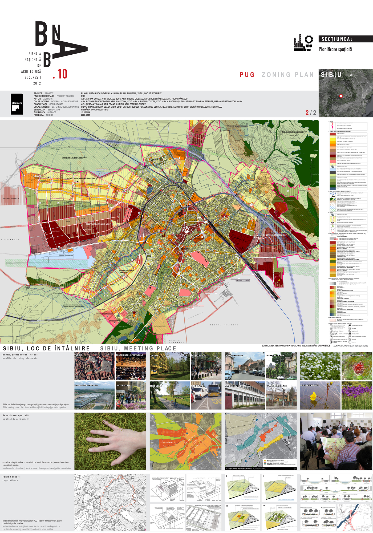Click the Planificare spațială text
Viewport: 373px width, 533px height.
[x=335, y=49]
